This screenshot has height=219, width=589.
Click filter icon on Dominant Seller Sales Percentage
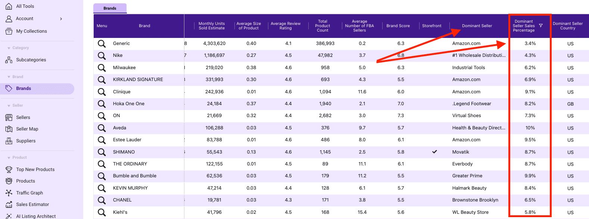pos(541,26)
